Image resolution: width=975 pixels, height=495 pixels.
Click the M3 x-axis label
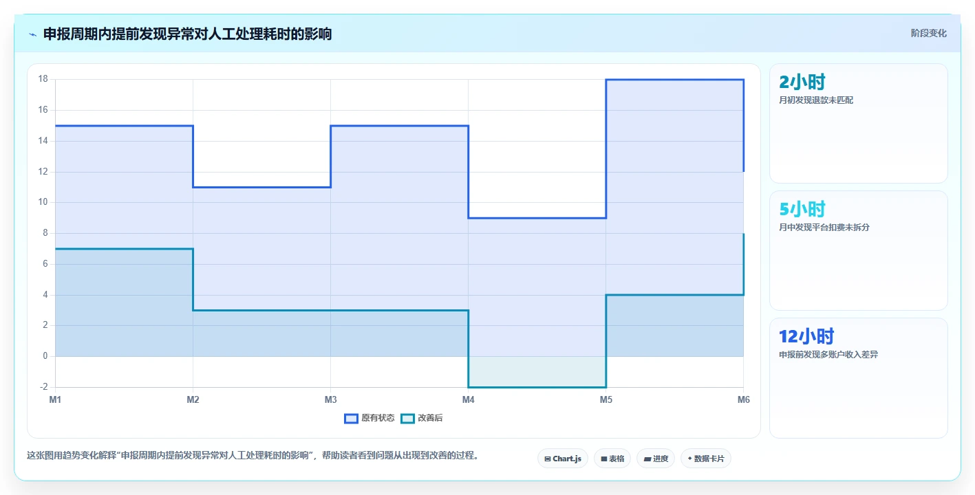coord(330,399)
